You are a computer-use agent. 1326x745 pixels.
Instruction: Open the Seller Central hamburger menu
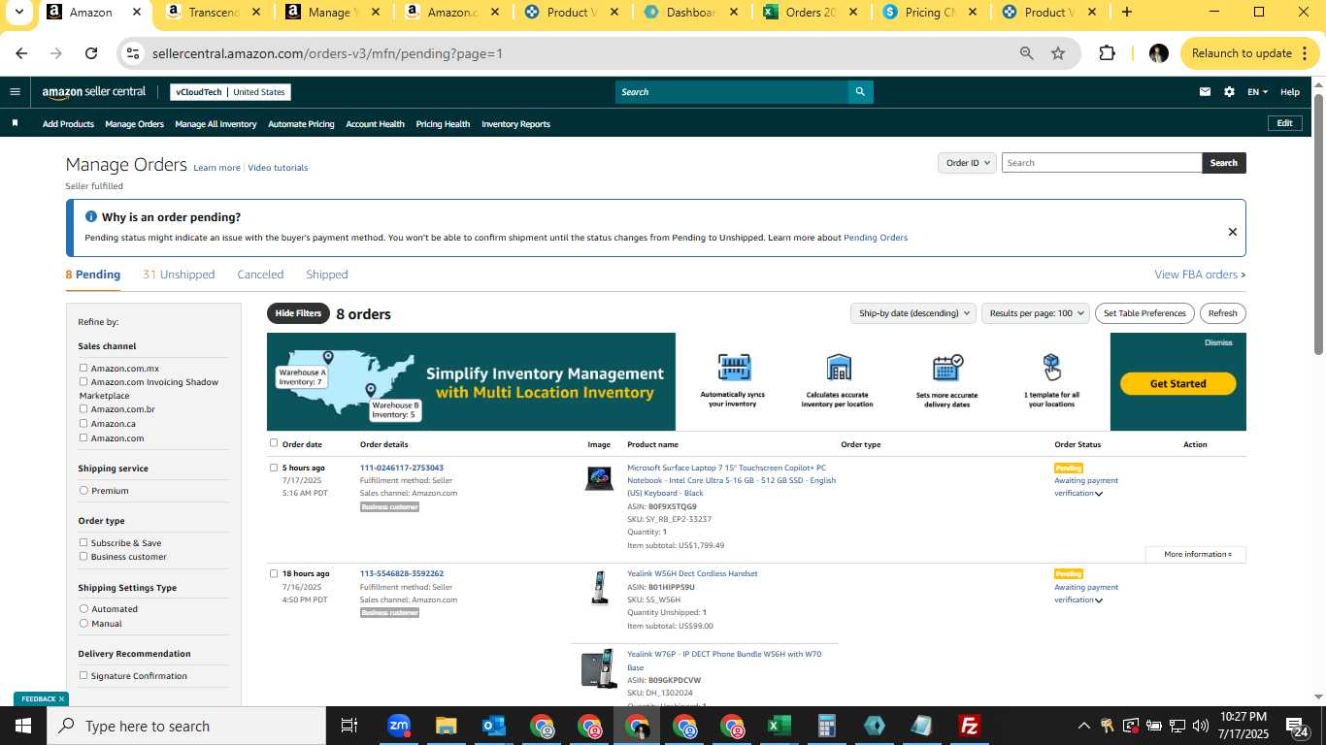click(15, 92)
